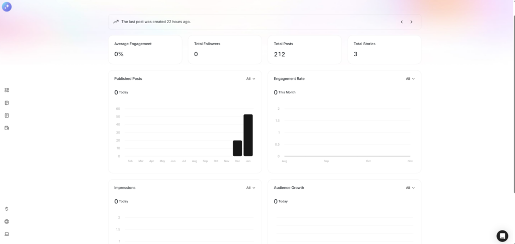Go to the next notification with the right chevron
Viewport: 515px width, 244px height.
coord(411,22)
